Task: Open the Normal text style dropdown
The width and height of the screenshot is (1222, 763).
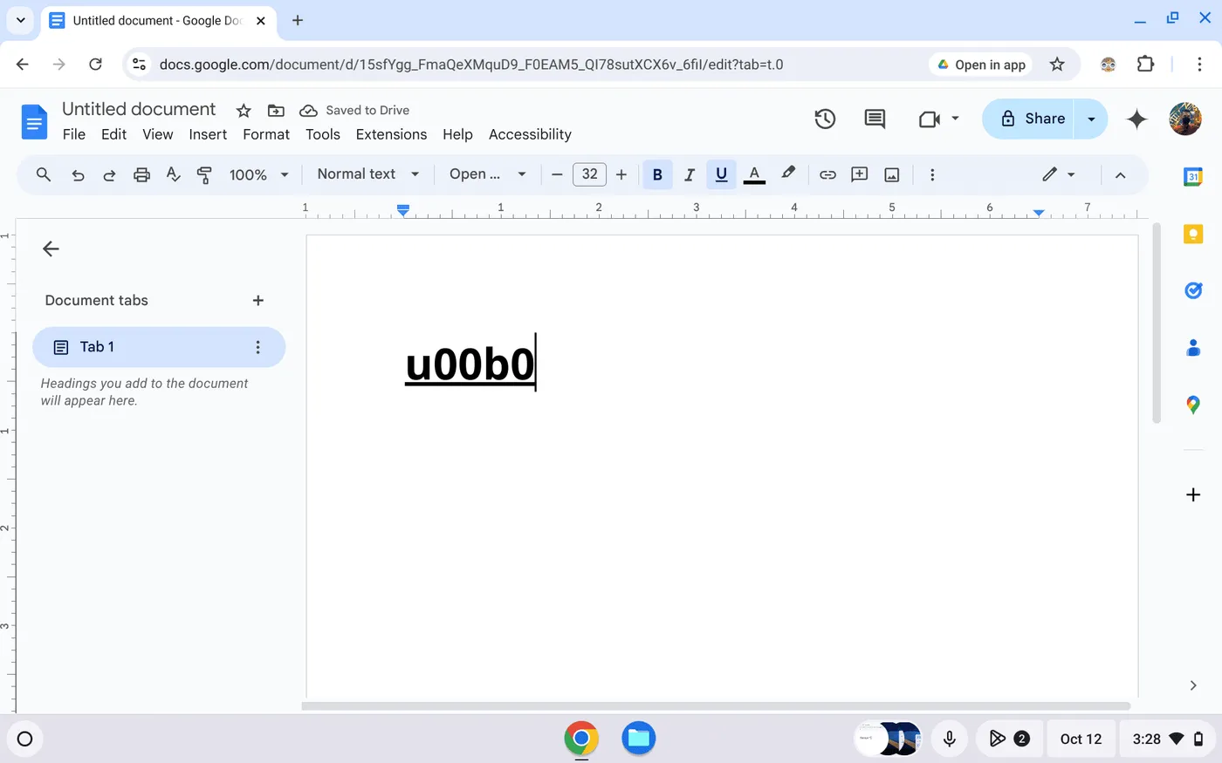Action: point(367,174)
